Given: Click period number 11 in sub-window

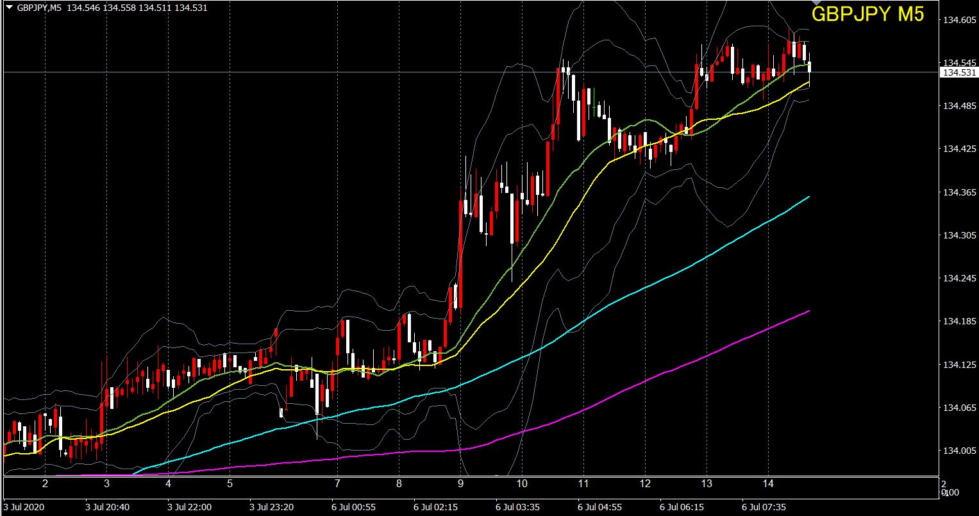Looking at the screenshot, I should (583, 483).
